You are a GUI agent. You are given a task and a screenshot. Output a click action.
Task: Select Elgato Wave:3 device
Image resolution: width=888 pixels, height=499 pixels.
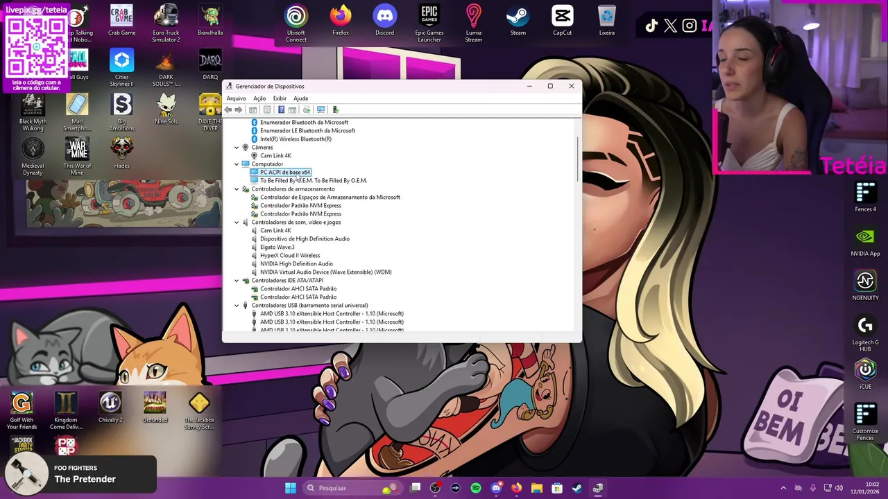(x=277, y=247)
